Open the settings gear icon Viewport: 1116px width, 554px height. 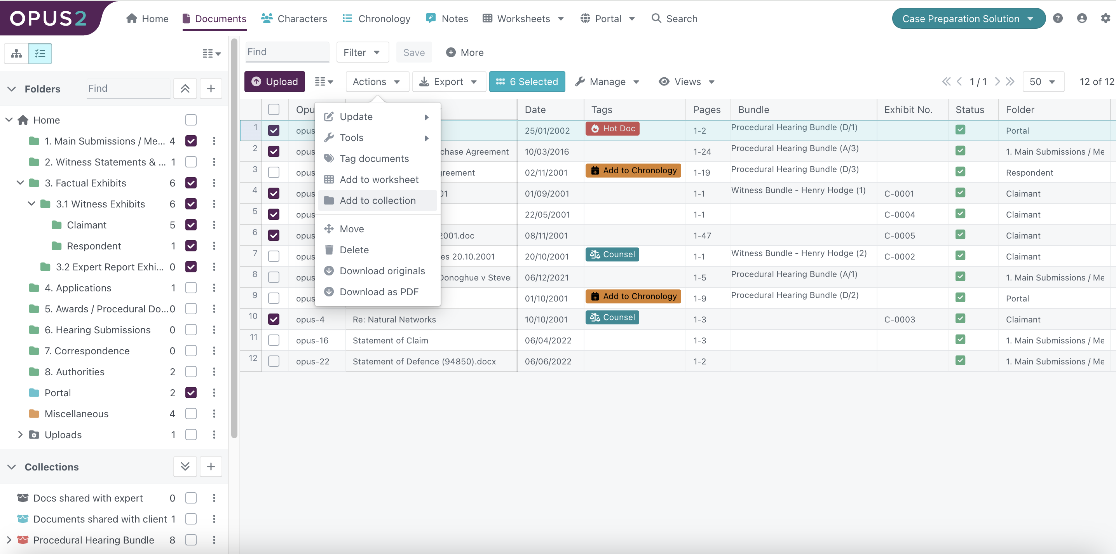[1105, 18]
